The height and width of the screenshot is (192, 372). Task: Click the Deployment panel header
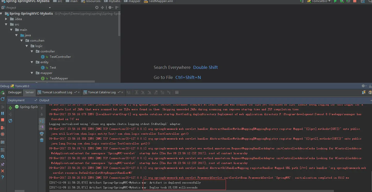[x=22, y=100]
